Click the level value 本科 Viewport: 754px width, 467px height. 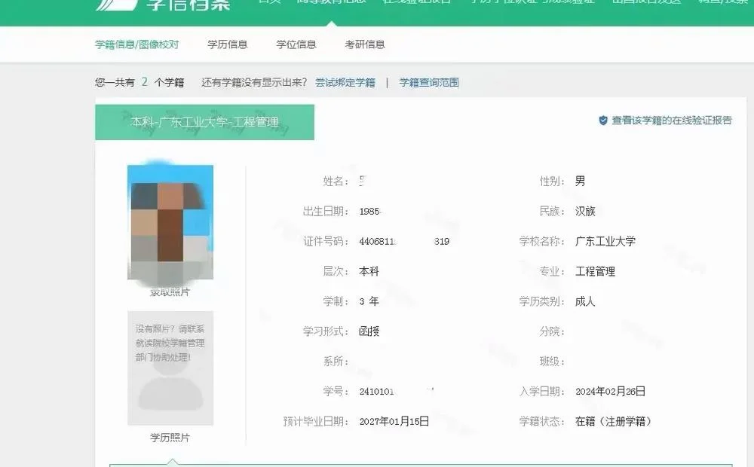tap(369, 271)
